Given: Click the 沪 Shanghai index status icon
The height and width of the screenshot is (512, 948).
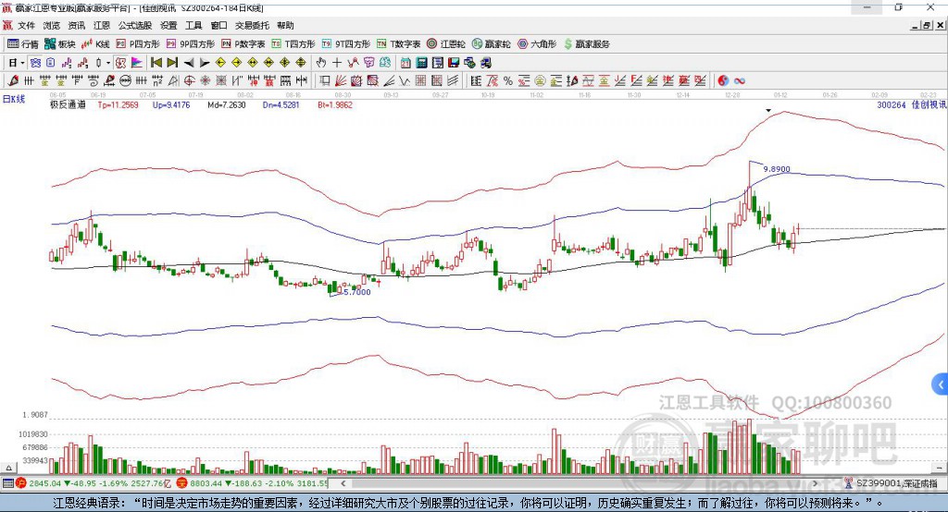Looking at the screenshot, I should [21, 483].
